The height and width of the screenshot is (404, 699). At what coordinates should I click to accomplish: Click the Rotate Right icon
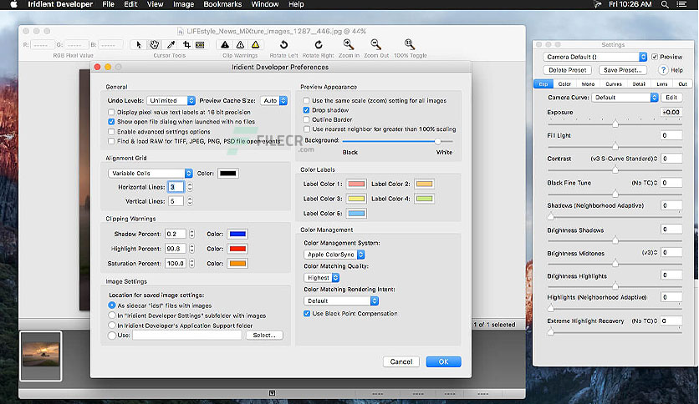pos(319,44)
